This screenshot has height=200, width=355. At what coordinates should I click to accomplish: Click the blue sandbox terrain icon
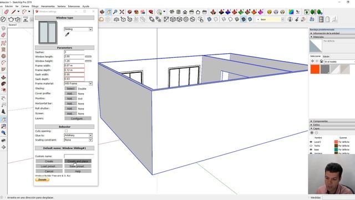pos(228,12)
